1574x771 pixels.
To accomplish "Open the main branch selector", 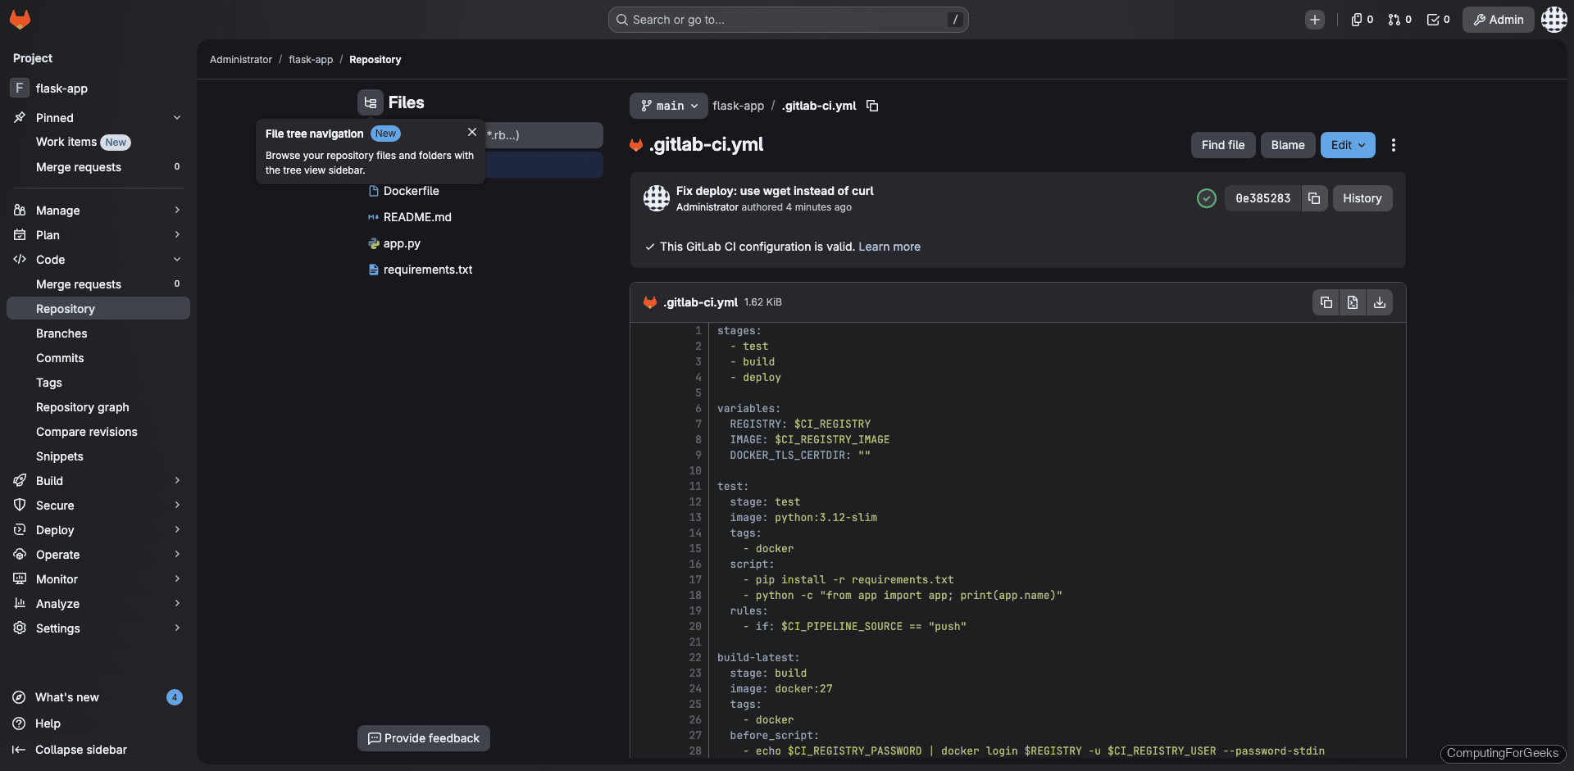I will pos(667,106).
